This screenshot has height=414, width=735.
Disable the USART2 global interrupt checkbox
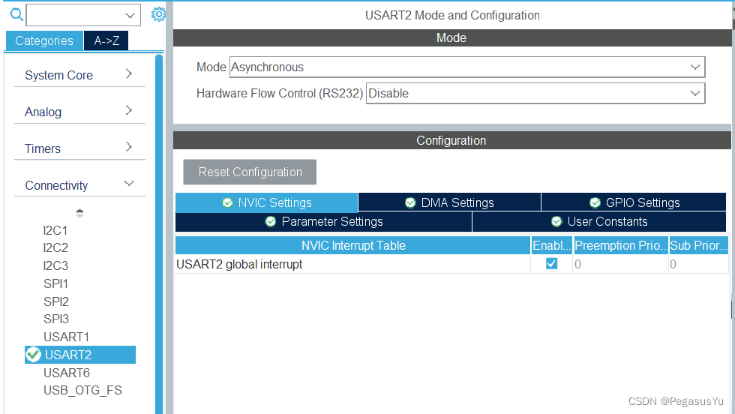(551, 264)
